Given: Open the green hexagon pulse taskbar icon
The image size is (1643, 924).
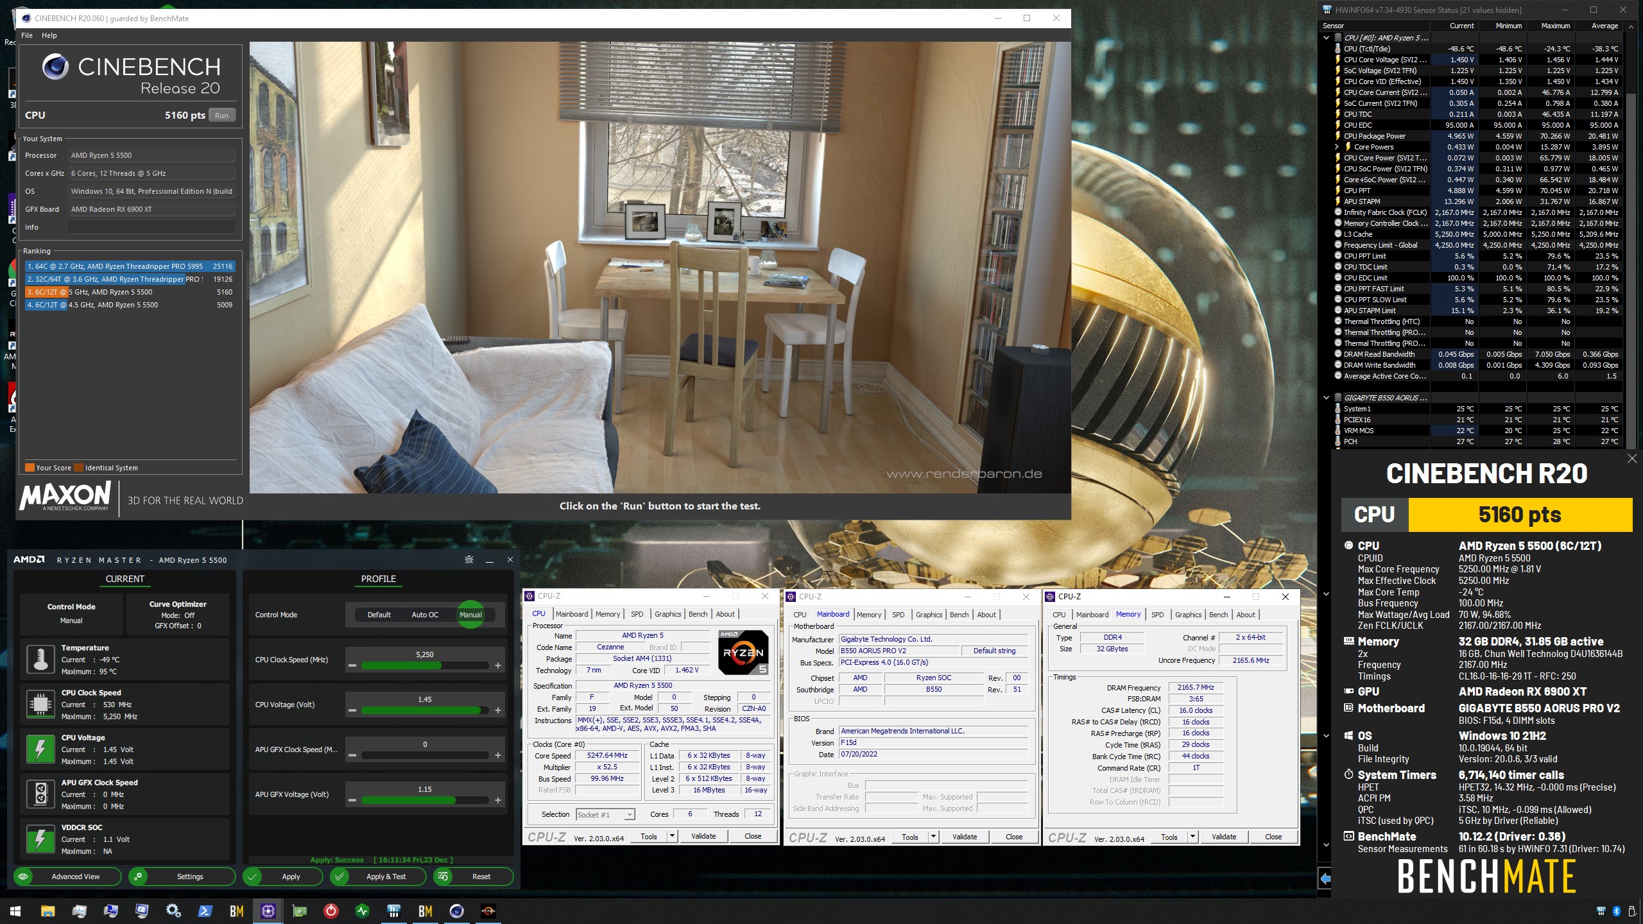Looking at the screenshot, I should 362,911.
